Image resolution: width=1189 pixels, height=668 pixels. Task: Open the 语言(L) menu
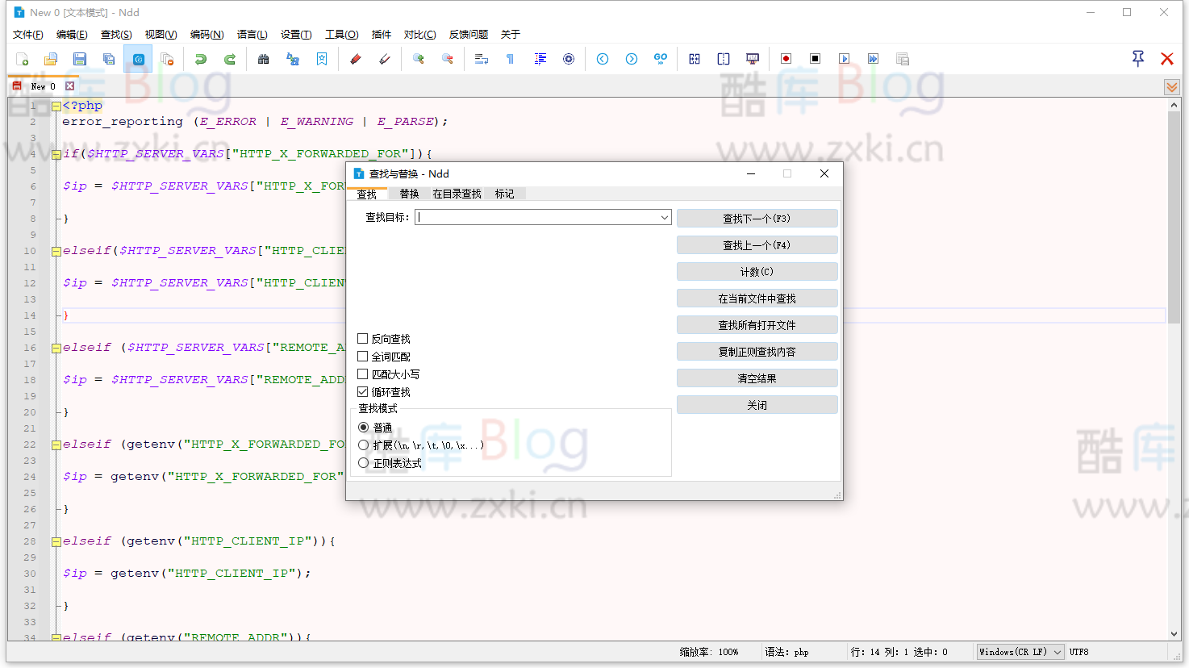tap(252, 34)
